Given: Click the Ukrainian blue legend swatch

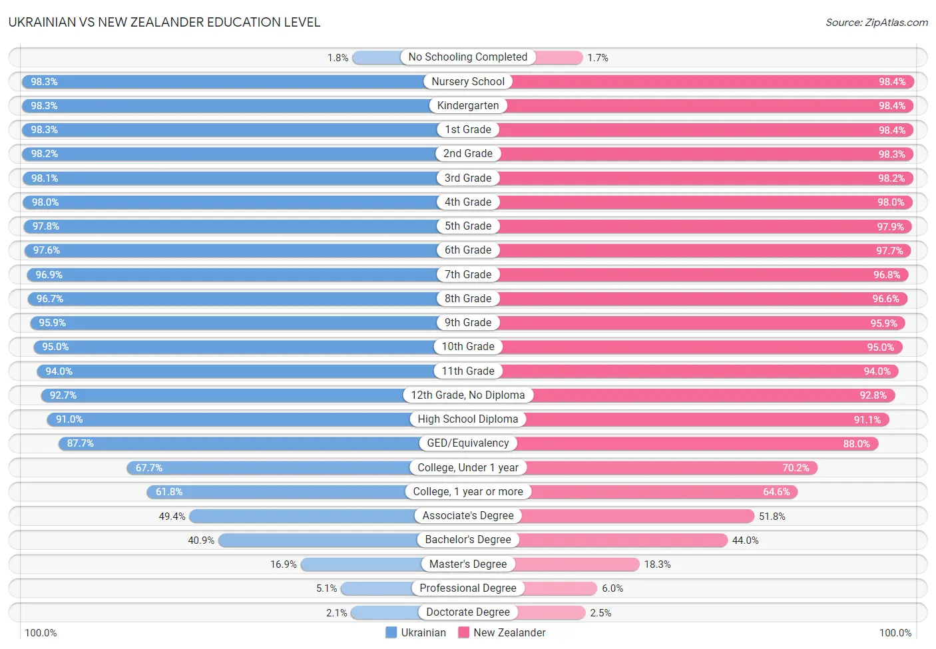Looking at the screenshot, I should pyautogui.click(x=391, y=632).
